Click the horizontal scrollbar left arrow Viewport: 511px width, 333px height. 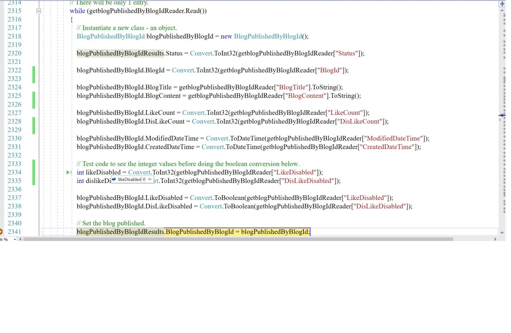point(20,239)
